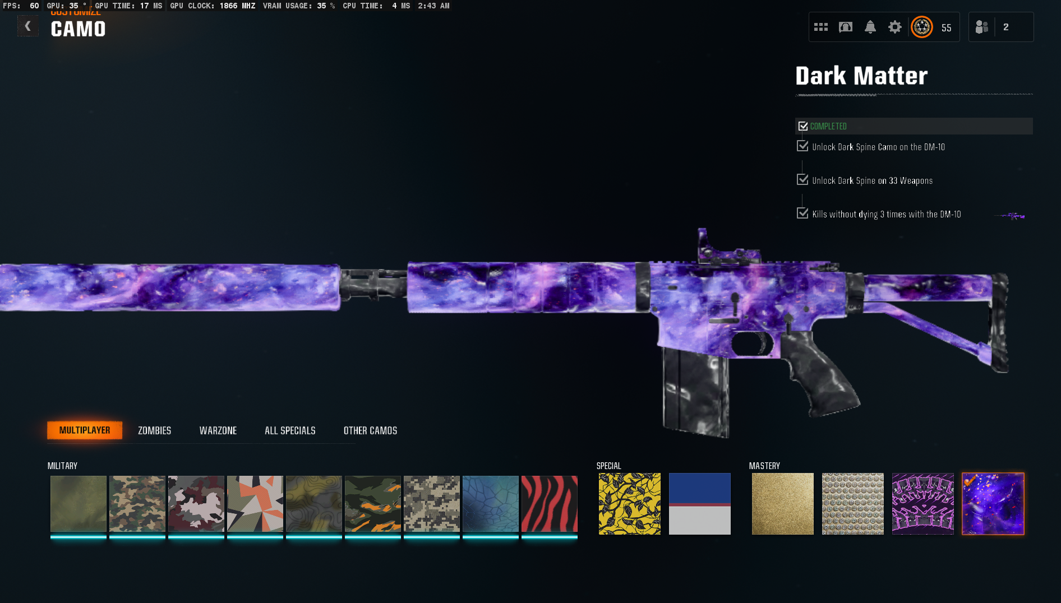The height and width of the screenshot is (603, 1061).
Task: Click the FPS counter in overlay
Action: tap(21, 6)
